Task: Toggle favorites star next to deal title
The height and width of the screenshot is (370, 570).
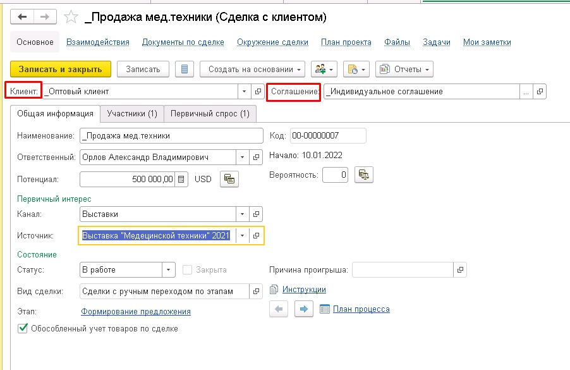Action: (x=70, y=17)
